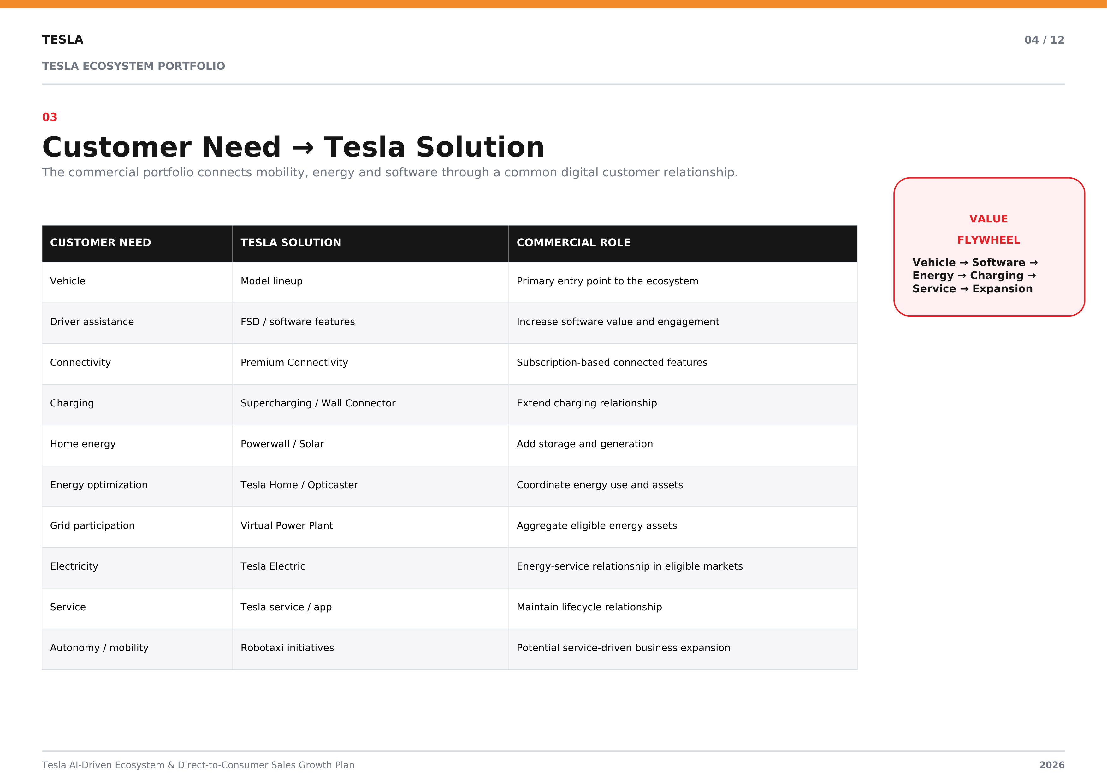Select the Grid participation cell
Screen dimensions: 1107x783
tap(137, 526)
